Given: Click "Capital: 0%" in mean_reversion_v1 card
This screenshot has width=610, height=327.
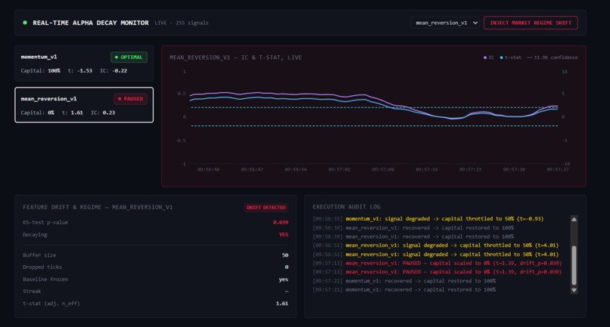Looking at the screenshot, I should click(37, 113).
